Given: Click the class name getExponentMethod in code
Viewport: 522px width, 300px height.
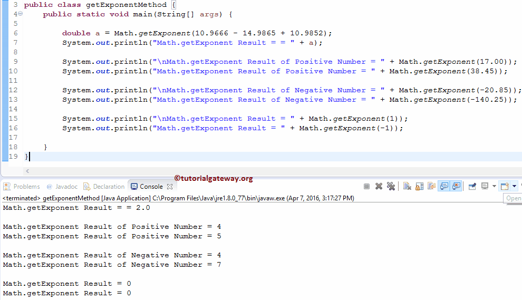Looking at the screenshot, I should pos(126,5).
